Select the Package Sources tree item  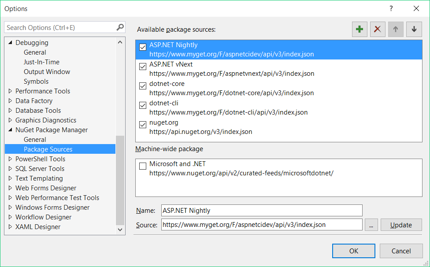(x=60, y=149)
